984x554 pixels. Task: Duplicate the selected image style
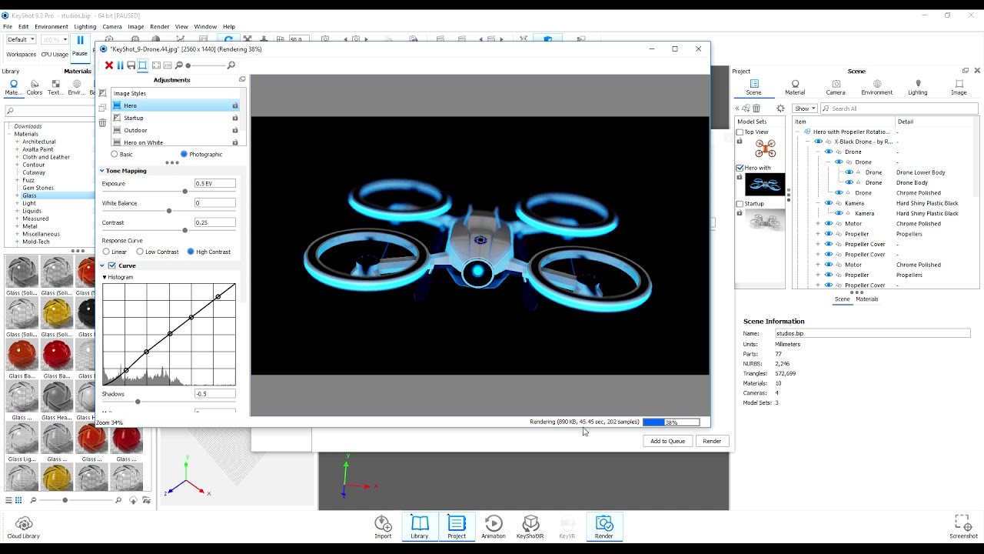102,108
